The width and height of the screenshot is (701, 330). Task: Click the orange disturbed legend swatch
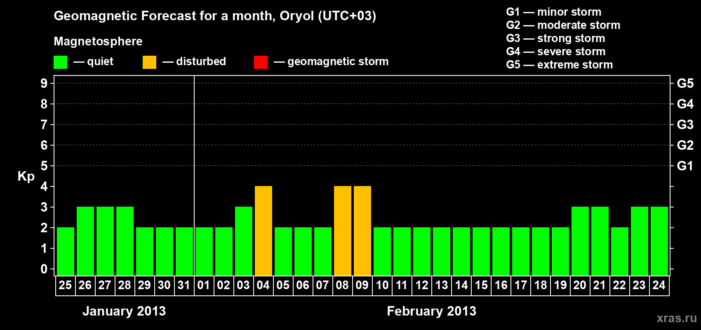[x=149, y=62]
